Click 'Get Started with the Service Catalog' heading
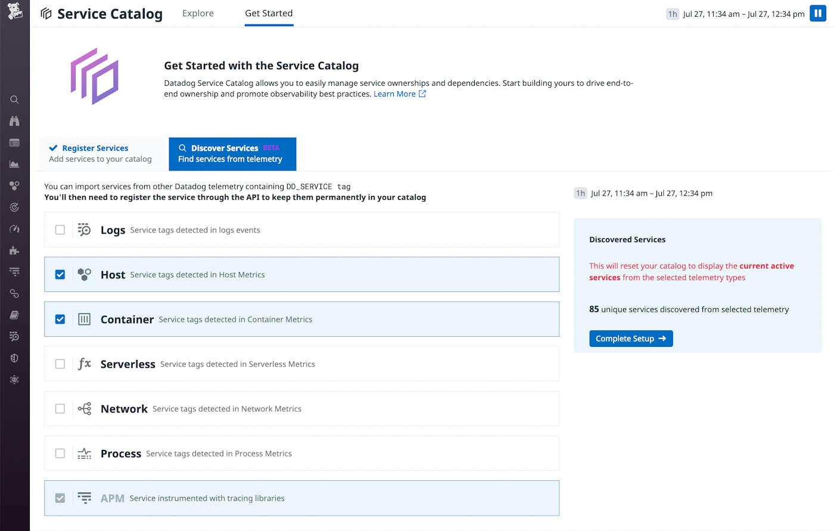This screenshot has width=834, height=531. point(262,66)
